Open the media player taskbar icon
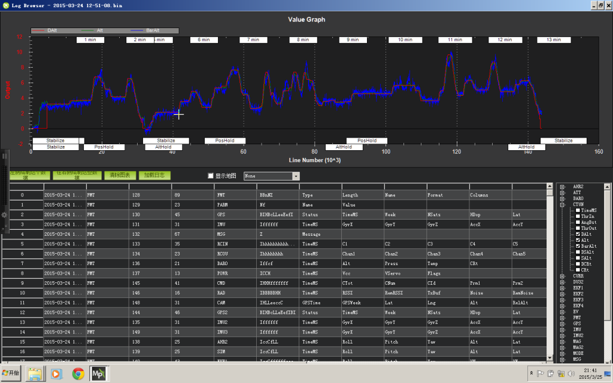Screen dimensions: 613x383 [x=56, y=374]
